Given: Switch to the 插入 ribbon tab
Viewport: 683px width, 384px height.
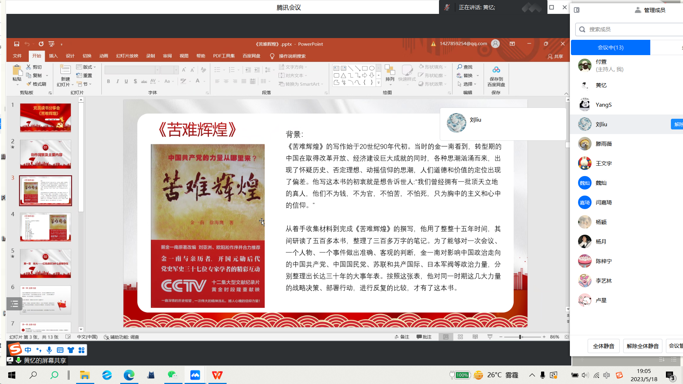Looking at the screenshot, I should (x=53, y=56).
